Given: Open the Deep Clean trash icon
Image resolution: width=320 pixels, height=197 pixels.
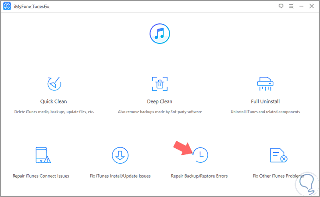Looking at the screenshot, I should (160, 84).
